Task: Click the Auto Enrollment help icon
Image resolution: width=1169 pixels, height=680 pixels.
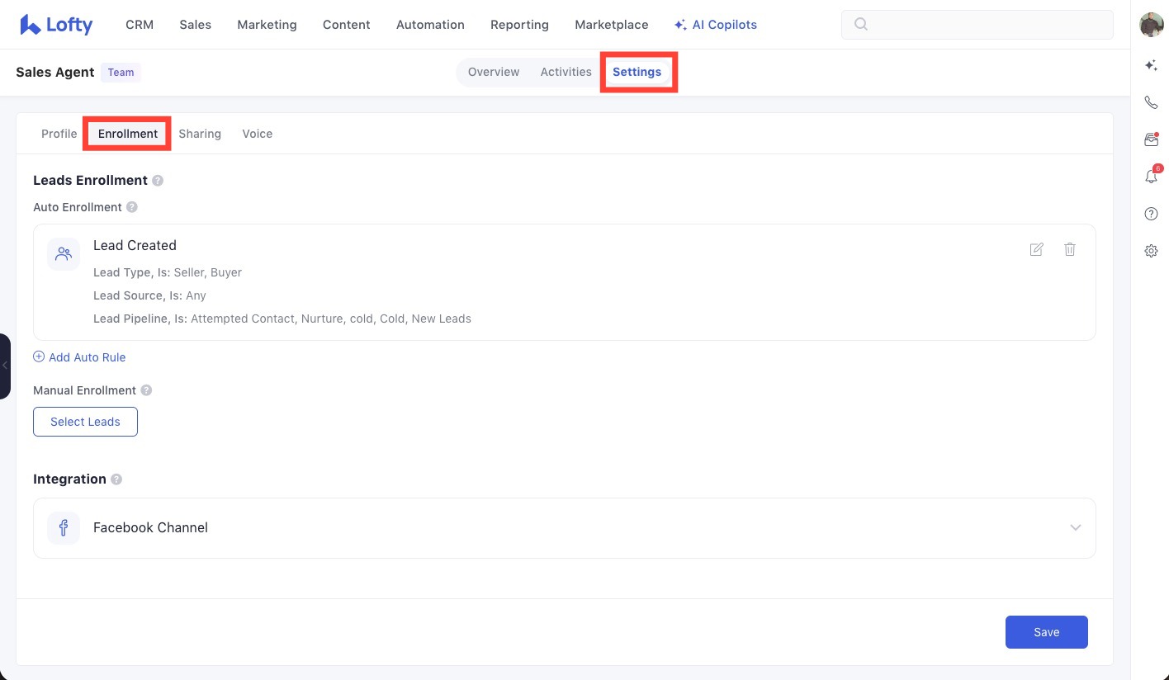Action: (132, 208)
